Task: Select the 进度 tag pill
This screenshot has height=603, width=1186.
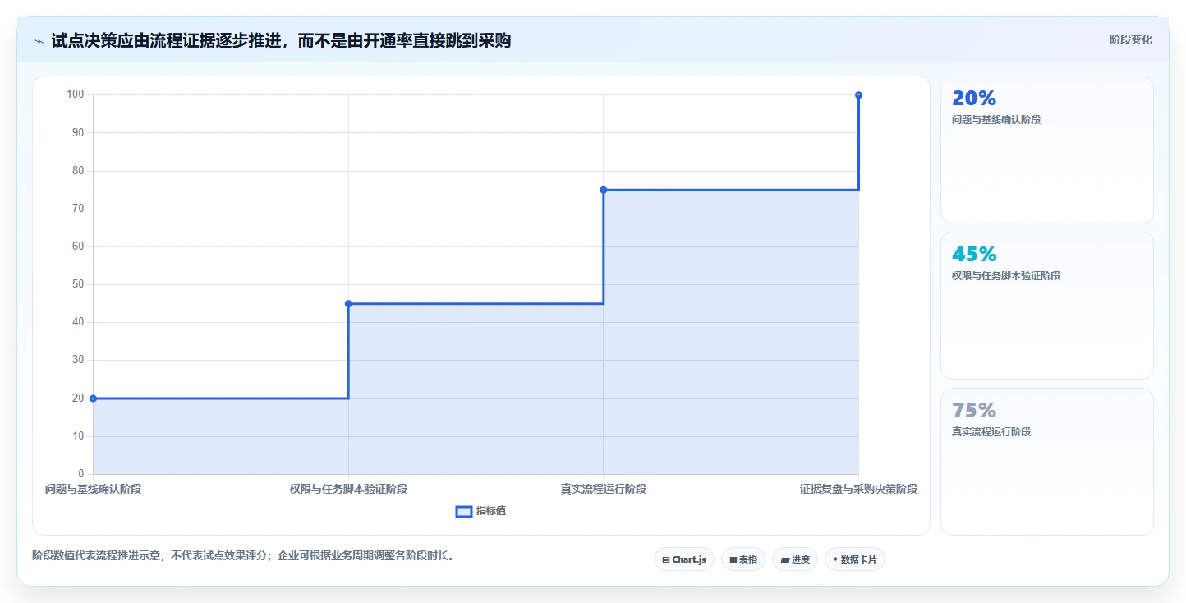Action: click(x=795, y=559)
